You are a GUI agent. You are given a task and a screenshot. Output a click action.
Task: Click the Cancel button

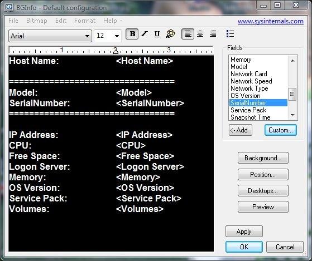pos(285,247)
